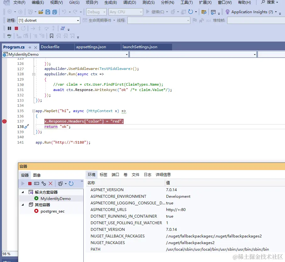Screen dimensions: 285x262
Task: Select the 容器 tab in the containers panel
Action: click(x=25, y=175)
